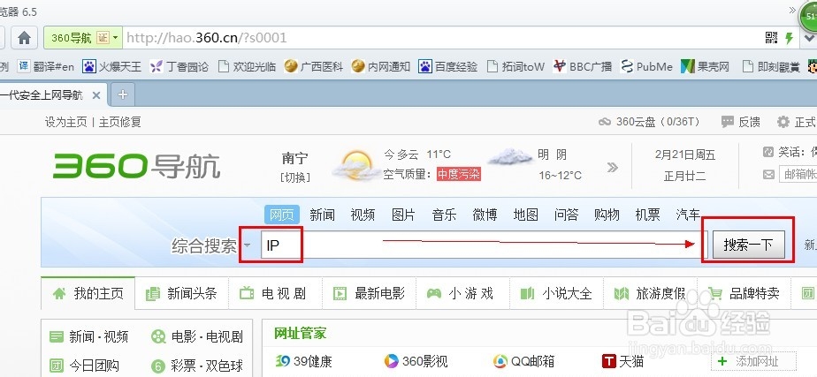Select 视频 search category

tap(363, 215)
